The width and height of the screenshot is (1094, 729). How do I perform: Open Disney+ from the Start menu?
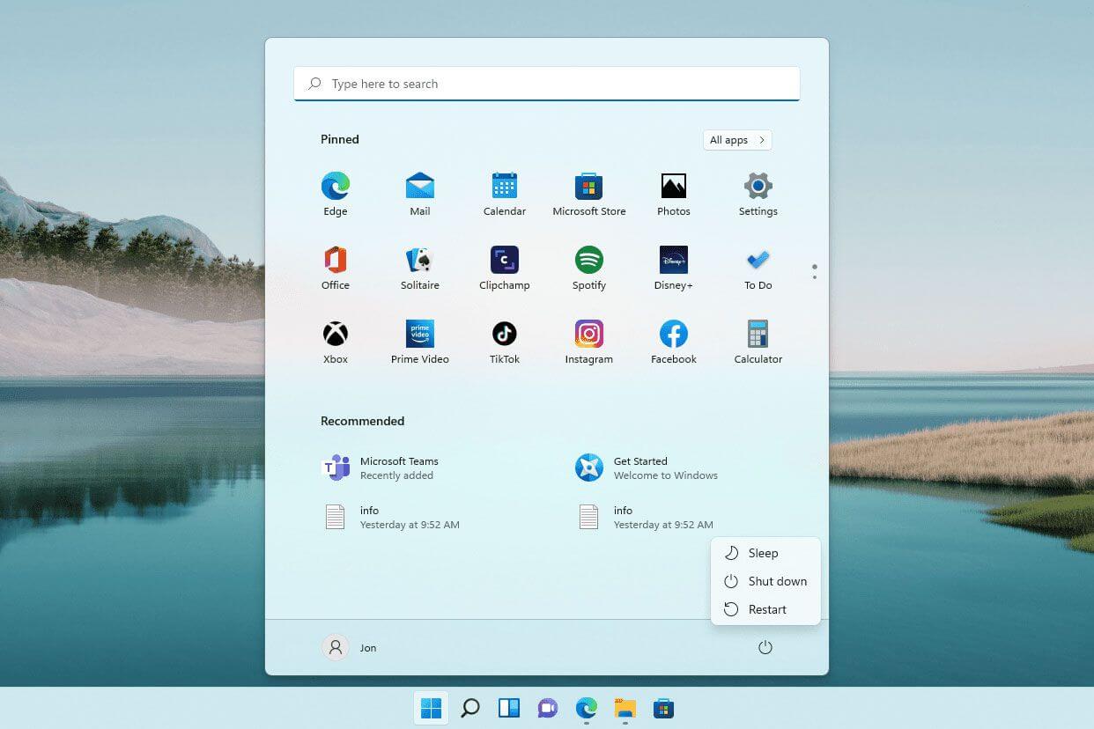click(x=673, y=261)
